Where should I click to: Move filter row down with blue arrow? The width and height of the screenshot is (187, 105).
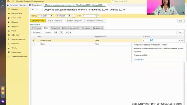pos(70,32)
